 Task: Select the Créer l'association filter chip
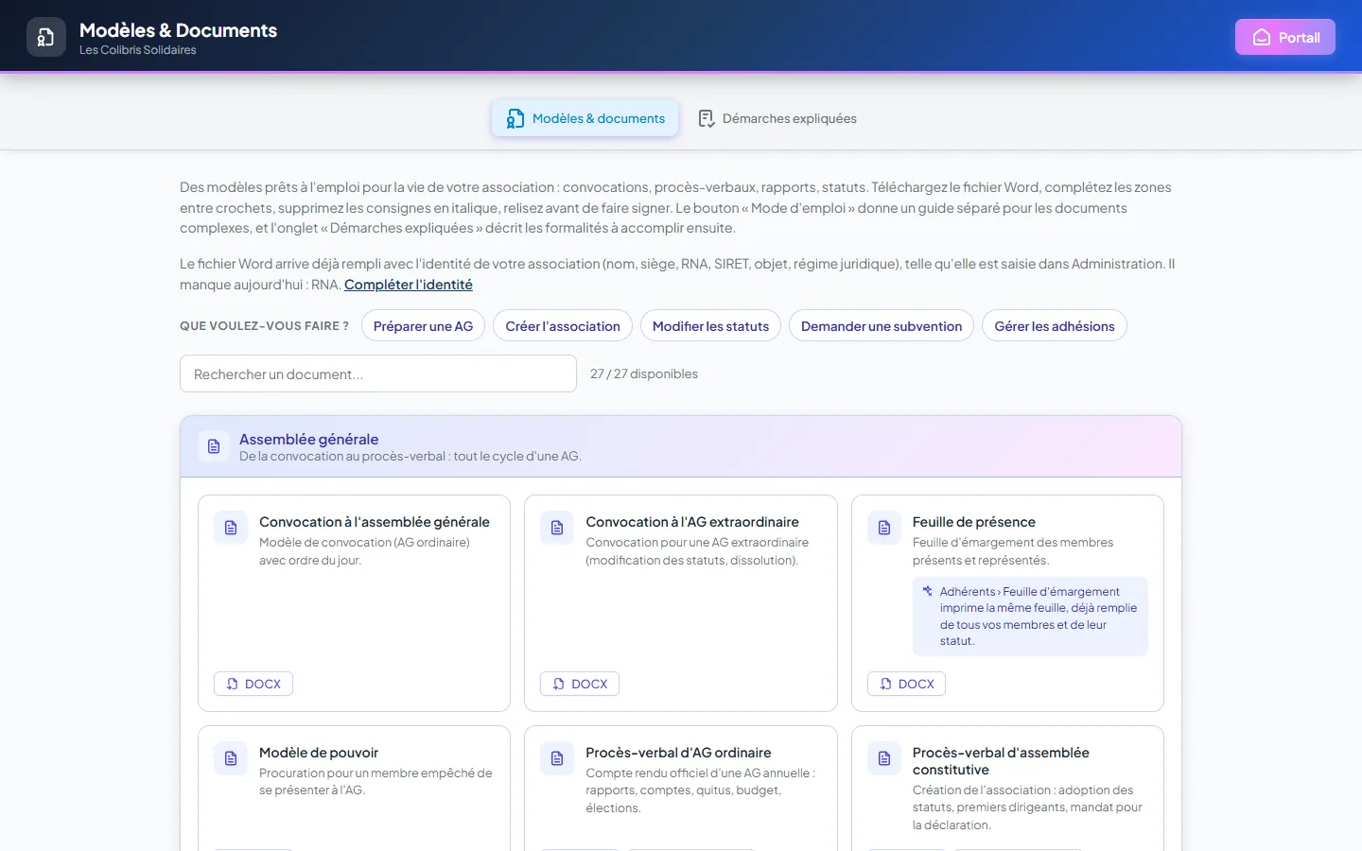pos(563,326)
